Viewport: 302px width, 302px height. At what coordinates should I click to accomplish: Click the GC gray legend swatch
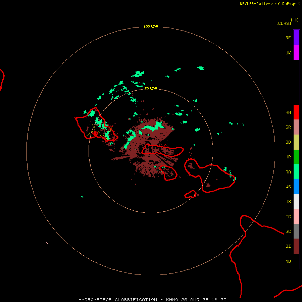coord(296,231)
